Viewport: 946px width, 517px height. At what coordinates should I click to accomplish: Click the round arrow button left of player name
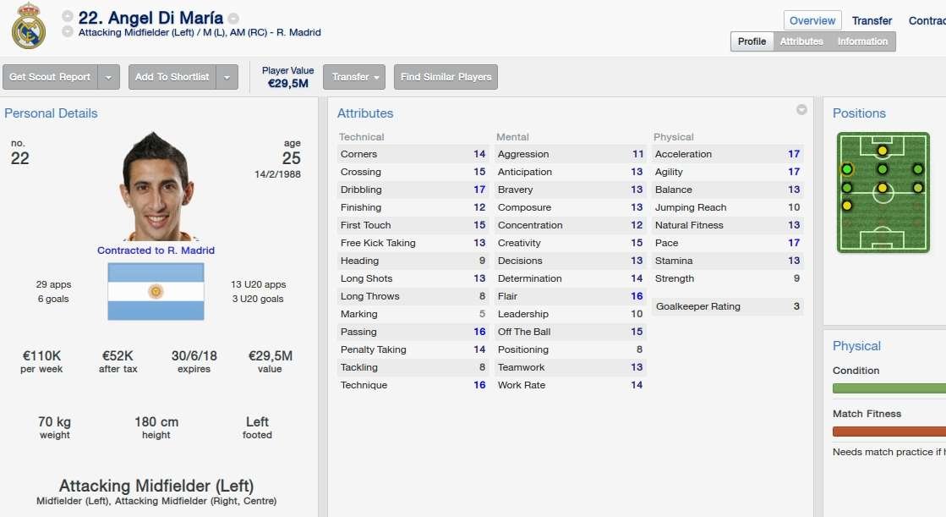pyautogui.click(x=68, y=17)
